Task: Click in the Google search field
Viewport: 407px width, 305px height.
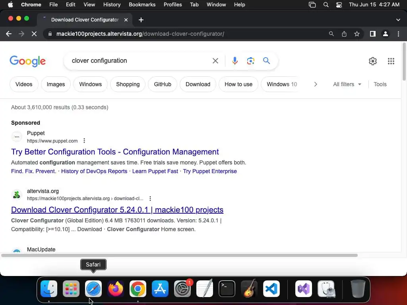Action: tap(140, 61)
